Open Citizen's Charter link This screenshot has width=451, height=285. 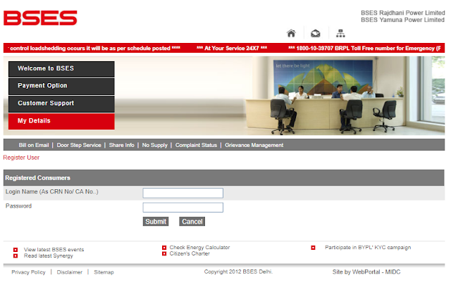tap(190, 253)
